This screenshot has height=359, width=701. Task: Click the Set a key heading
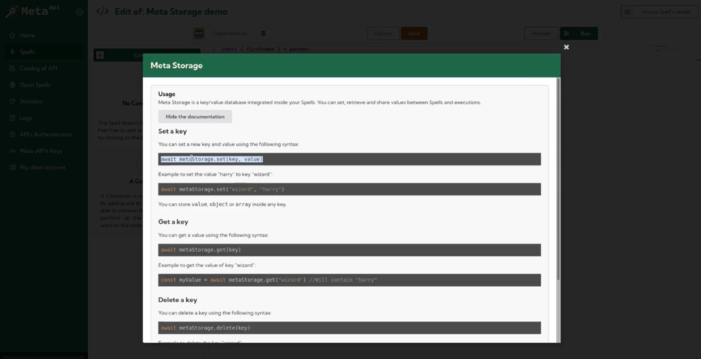coord(173,132)
